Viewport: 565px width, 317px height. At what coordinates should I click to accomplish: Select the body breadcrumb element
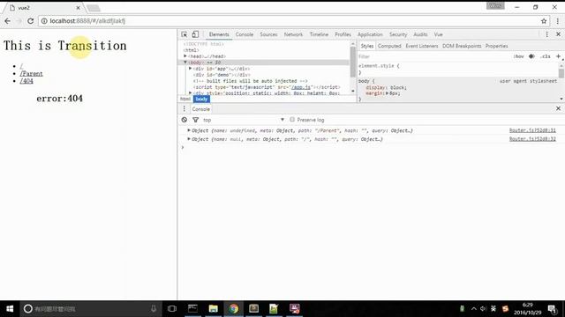click(201, 99)
